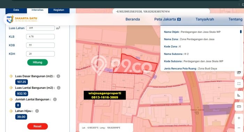
Task: Open the Tentang menu item
Action: [235, 19]
